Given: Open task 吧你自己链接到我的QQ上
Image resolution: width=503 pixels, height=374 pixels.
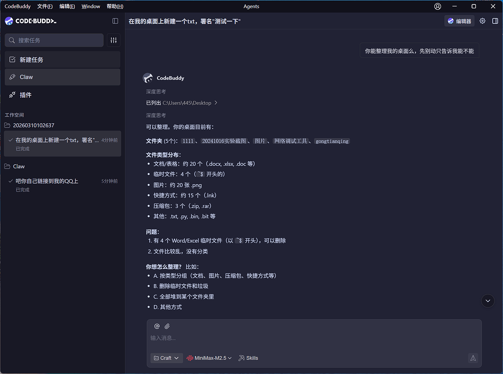Looking at the screenshot, I should pyautogui.click(x=62, y=185).
